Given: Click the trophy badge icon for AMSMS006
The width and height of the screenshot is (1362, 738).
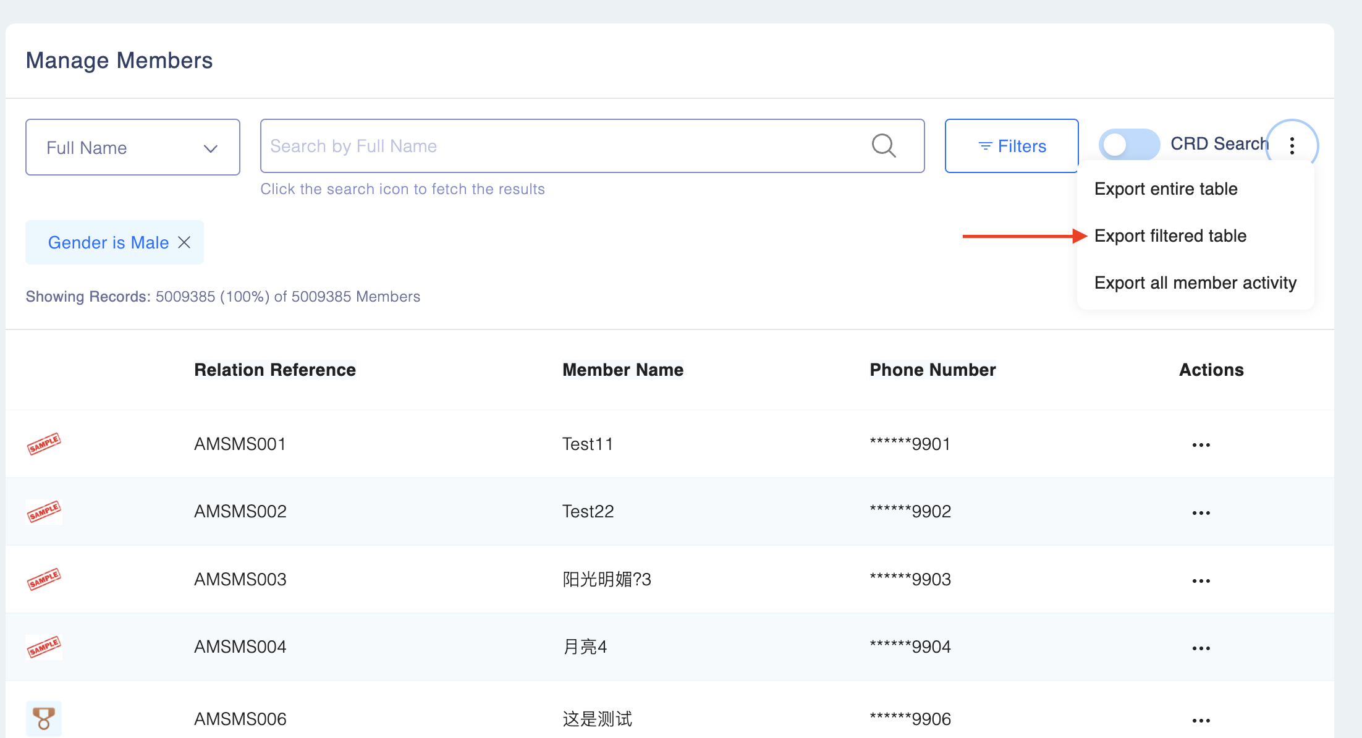Looking at the screenshot, I should click(x=44, y=718).
